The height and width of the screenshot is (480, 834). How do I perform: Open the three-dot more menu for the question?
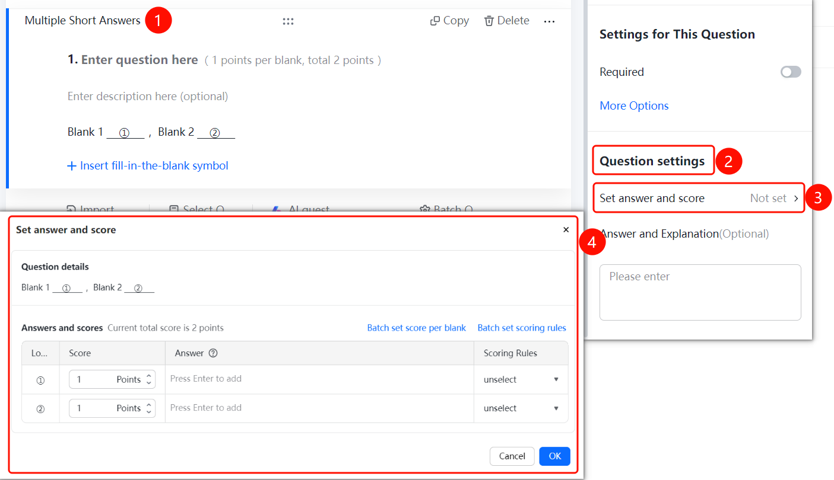[x=549, y=21]
